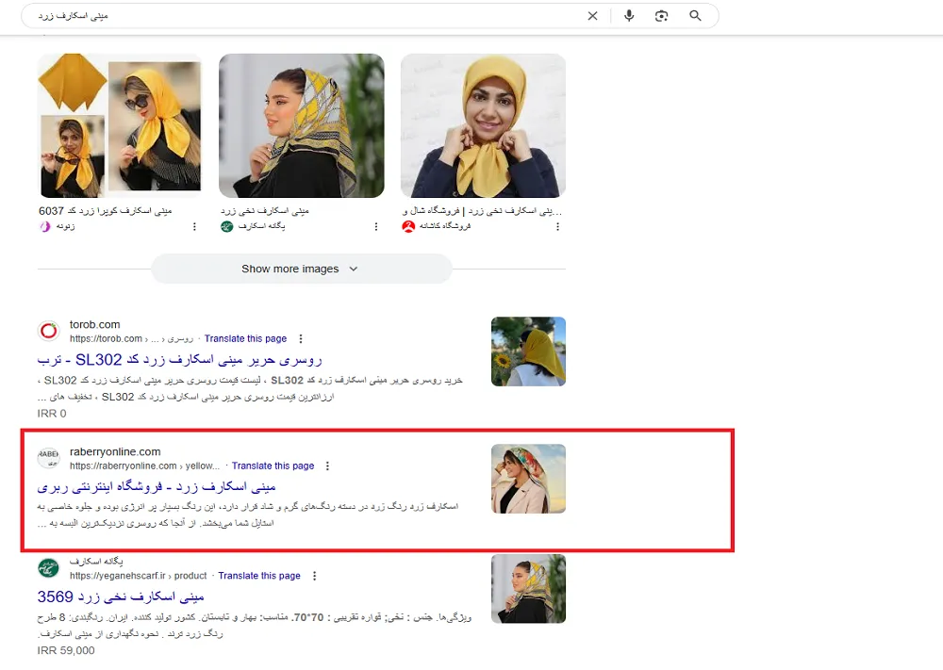Open options menu for middle image result
The image size is (943, 670).
coord(376,226)
